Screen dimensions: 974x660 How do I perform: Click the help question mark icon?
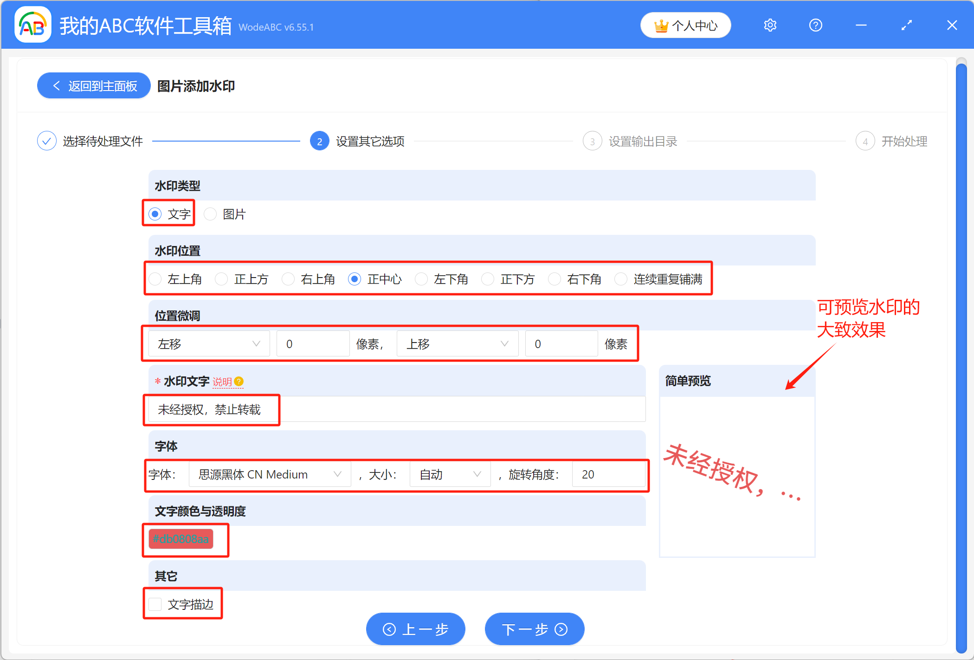pyautogui.click(x=815, y=25)
